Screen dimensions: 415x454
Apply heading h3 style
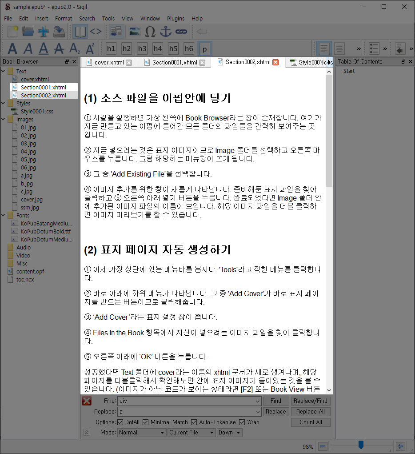tap(142, 48)
